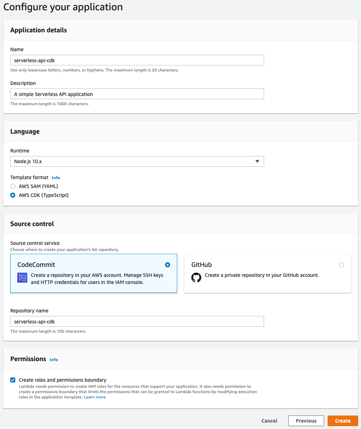The image size is (361, 429).
Task: Uncheck Create roles and permissions boundary
Action: click(13, 380)
